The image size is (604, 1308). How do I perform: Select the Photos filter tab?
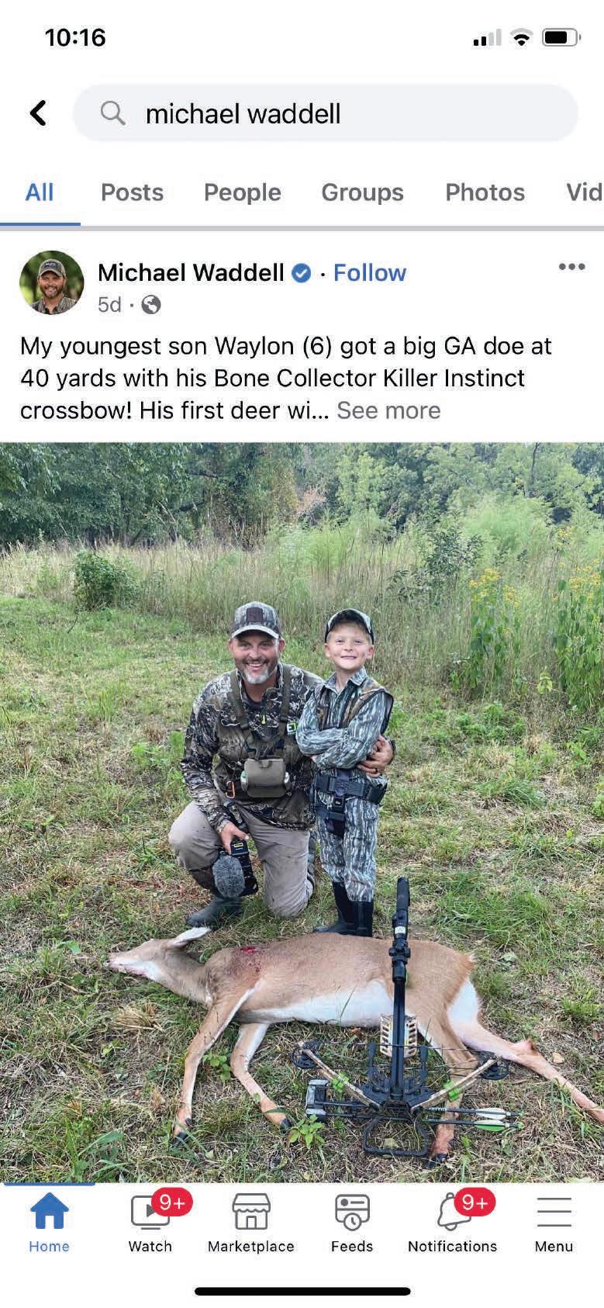tap(485, 192)
